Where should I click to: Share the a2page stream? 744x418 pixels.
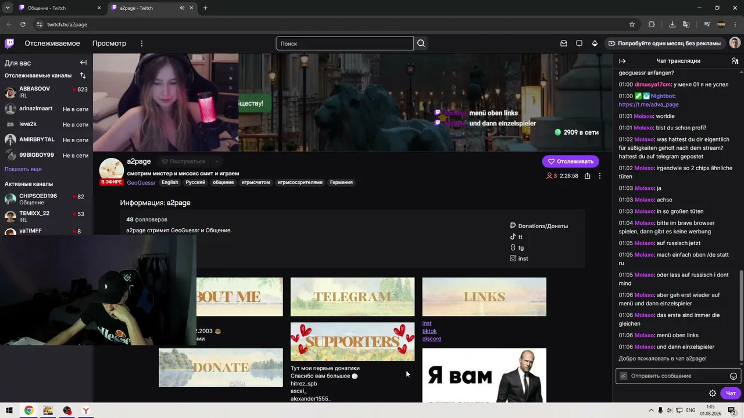coord(588,176)
